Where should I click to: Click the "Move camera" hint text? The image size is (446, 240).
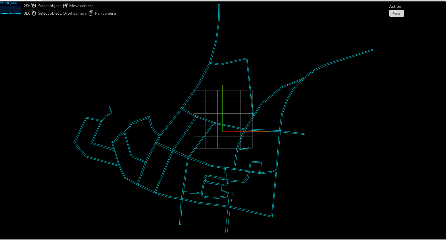pyautogui.click(x=81, y=6)
